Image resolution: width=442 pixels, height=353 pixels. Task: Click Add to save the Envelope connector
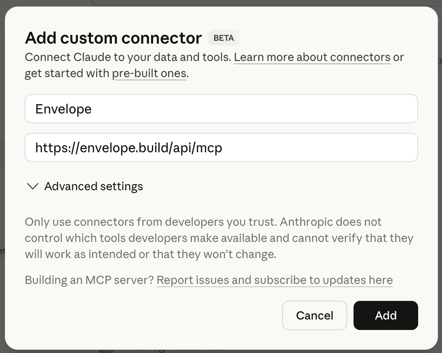[x=385, y=315]
